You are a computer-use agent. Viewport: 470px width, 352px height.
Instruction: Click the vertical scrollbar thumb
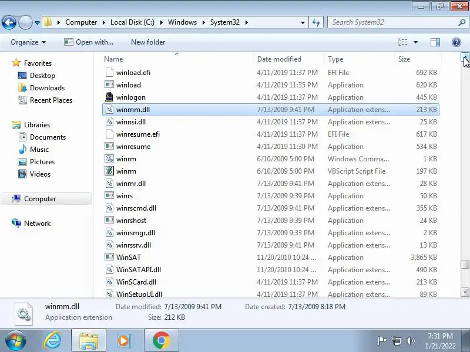coord(465,265)
